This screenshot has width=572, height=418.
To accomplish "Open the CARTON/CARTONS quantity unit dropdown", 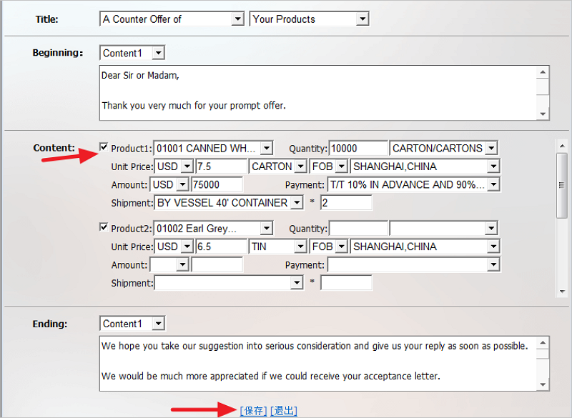I will pyautogui.click(x=491, y=149).
